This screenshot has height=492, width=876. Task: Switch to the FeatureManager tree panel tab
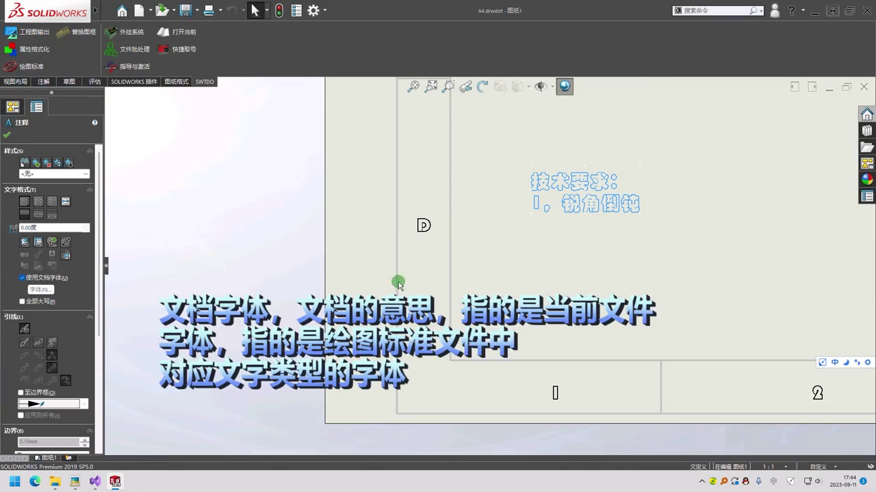point(12,107)
